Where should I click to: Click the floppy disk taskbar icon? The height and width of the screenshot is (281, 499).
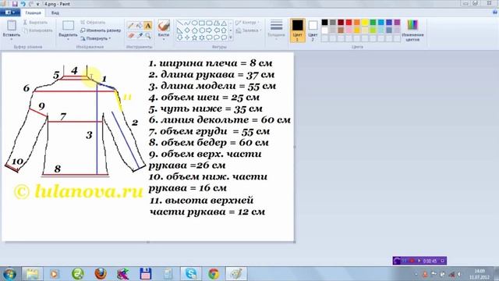click(x=146, y=273)
